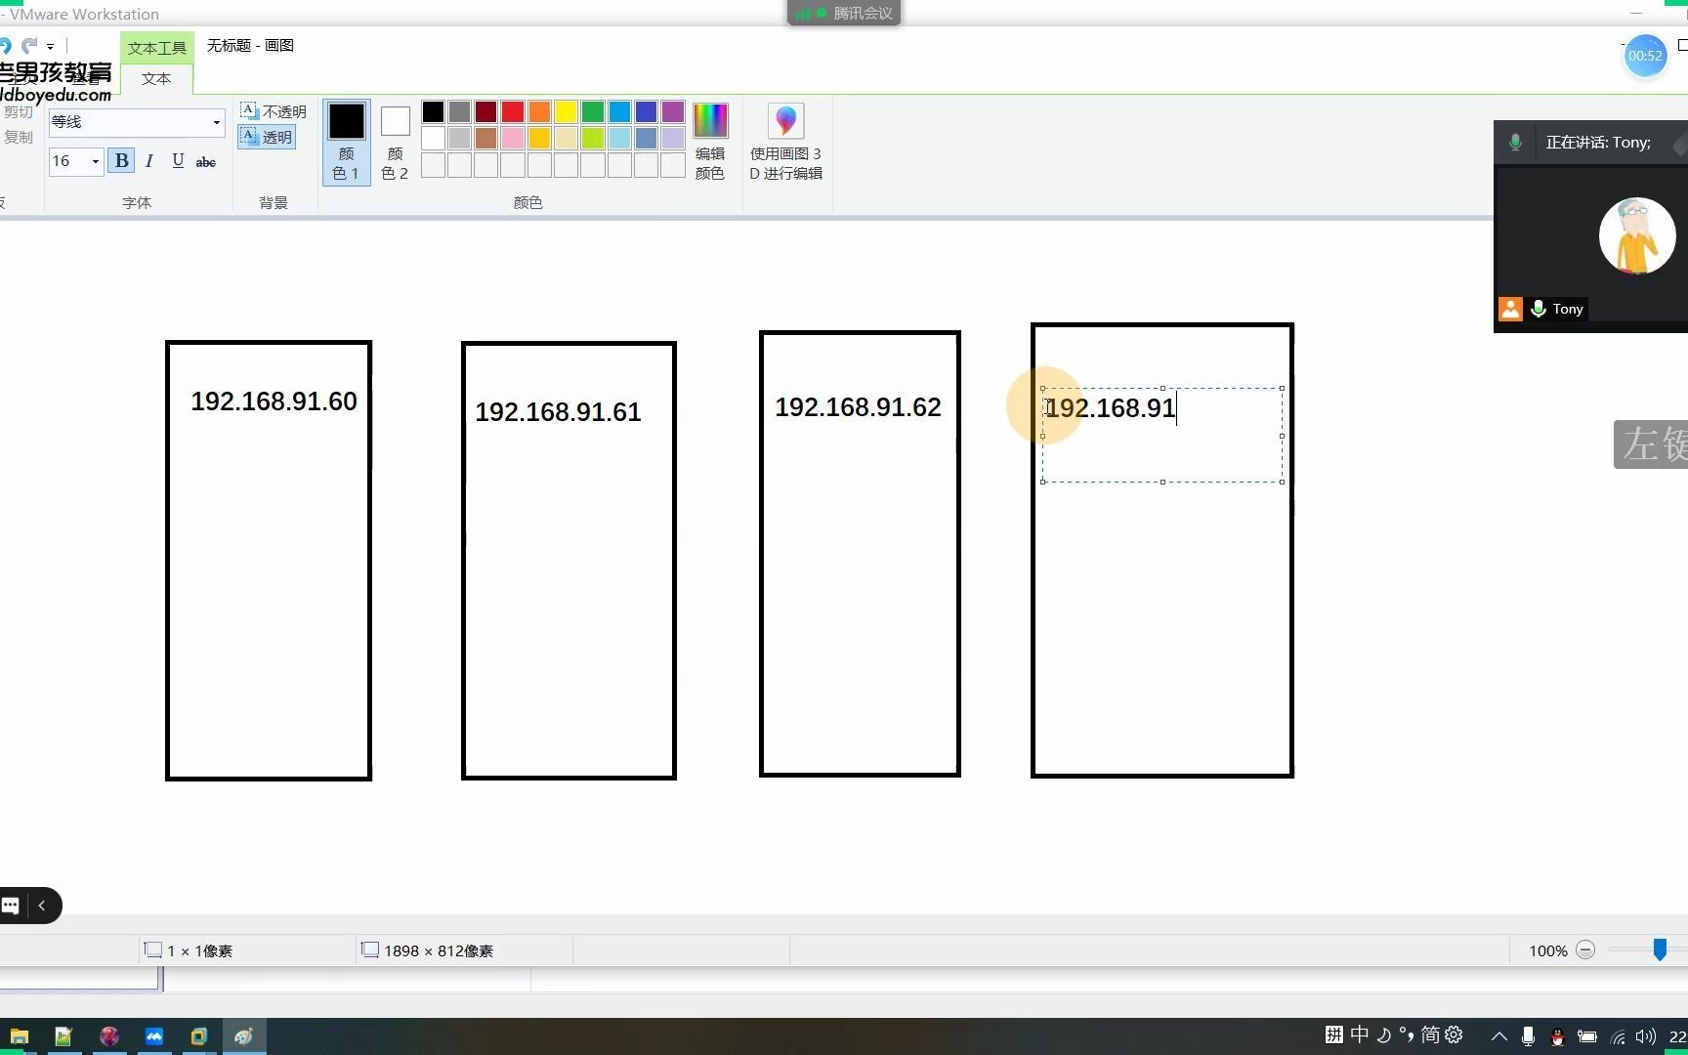1688x1055 pixels.
Task: Pick the orange color swatch
Action: coord(539,111)
